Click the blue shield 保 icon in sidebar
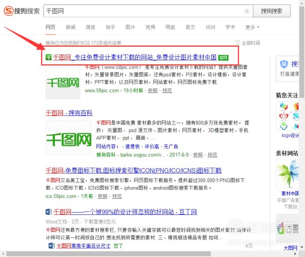 click(284, 64)
